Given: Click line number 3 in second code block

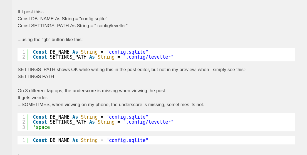Looking at the screenshot, I should [24, 127].
